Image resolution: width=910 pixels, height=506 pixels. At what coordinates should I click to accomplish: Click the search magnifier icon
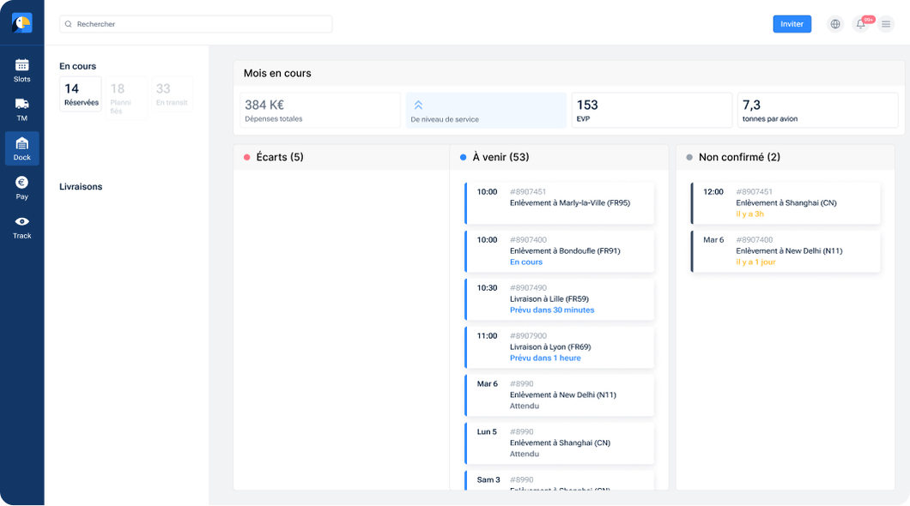[69, 24]
